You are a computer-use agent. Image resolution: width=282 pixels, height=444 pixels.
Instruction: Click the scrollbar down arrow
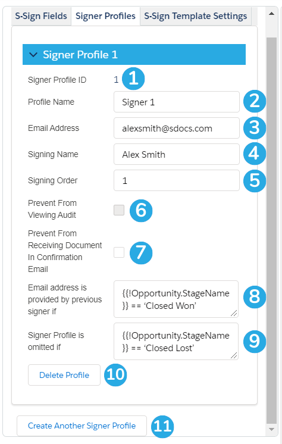(271, 429)
